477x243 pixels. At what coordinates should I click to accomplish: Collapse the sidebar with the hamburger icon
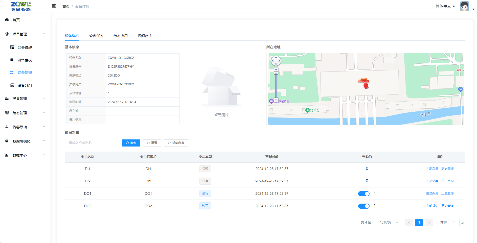54,6
